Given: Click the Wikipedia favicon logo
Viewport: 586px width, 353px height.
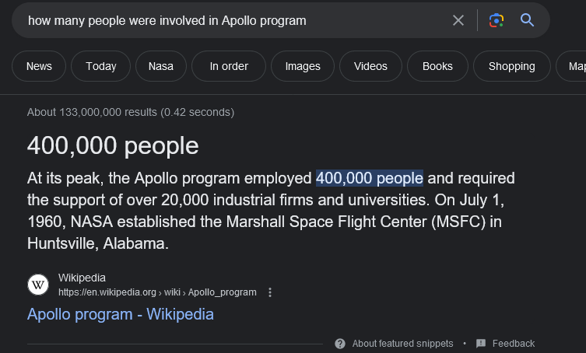Looking at the screenshot, I should 38,285.
